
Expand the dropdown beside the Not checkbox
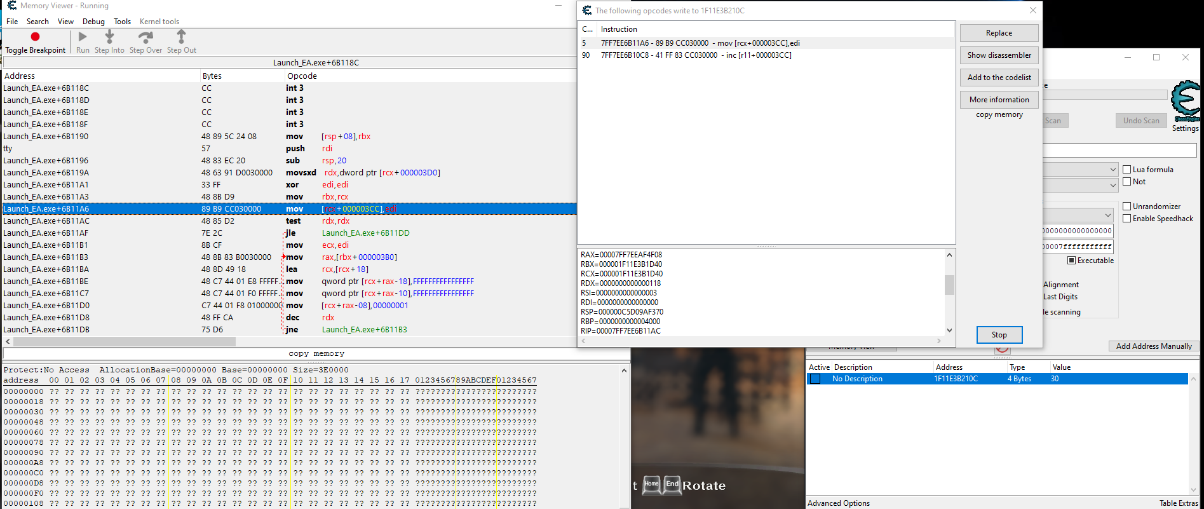[x=1113, y=185]
